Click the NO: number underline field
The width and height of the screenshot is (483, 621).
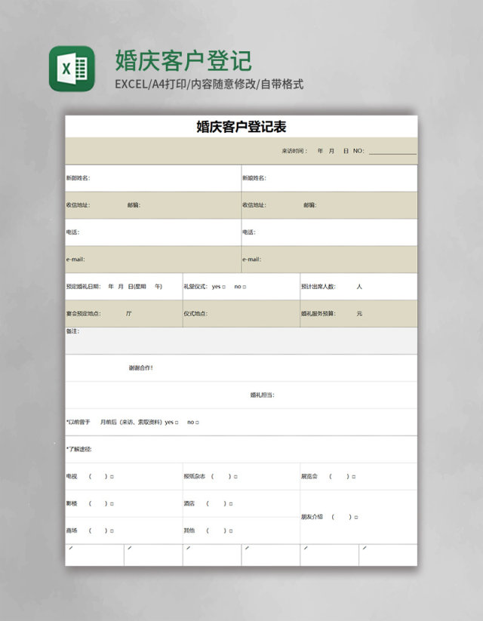(392, 151)
